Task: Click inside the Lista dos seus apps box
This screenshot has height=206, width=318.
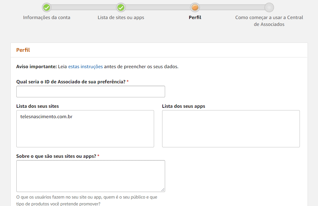Action: pos(231,129)
